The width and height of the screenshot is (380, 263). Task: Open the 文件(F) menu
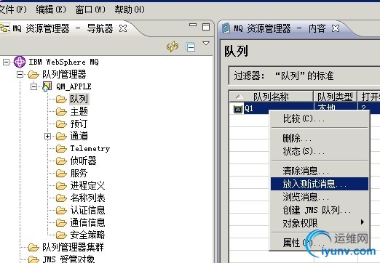(13, 9)
